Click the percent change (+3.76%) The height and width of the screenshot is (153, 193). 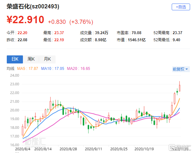click(x=81, y=22)
